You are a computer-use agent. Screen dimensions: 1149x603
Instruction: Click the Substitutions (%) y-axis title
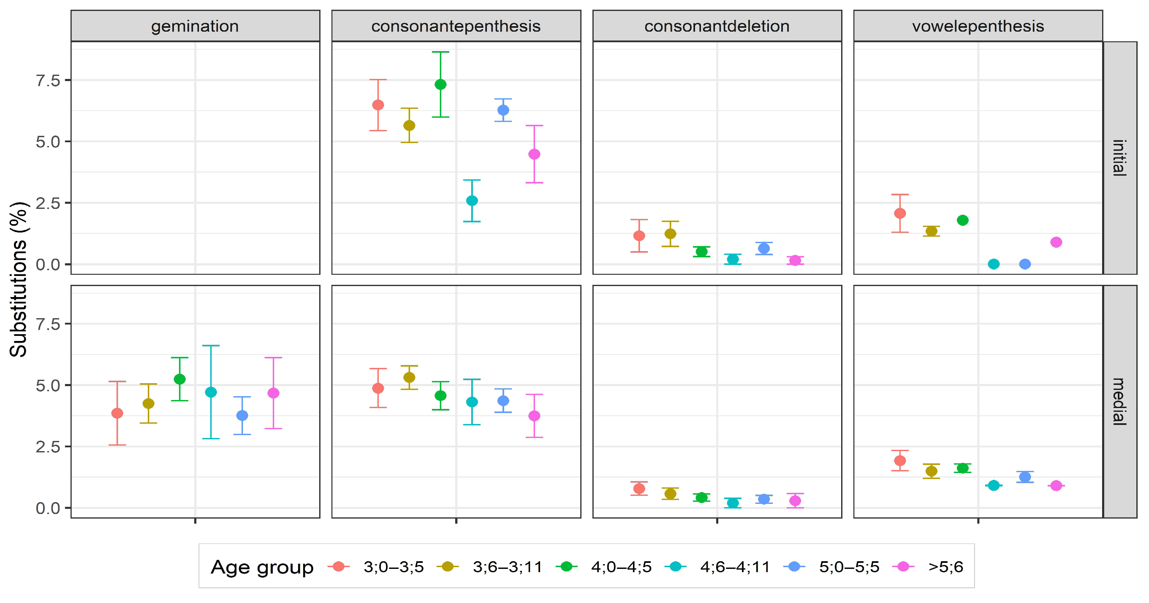(x=19, y=279)
